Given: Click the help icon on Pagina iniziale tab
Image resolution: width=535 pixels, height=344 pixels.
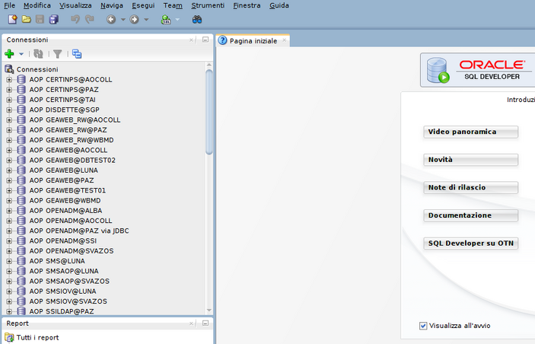Looking at the screenshot, I should pyautogui.click(x=222, y=40).
